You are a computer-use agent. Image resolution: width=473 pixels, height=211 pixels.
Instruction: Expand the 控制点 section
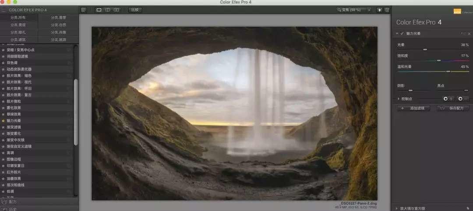(398, 99)
